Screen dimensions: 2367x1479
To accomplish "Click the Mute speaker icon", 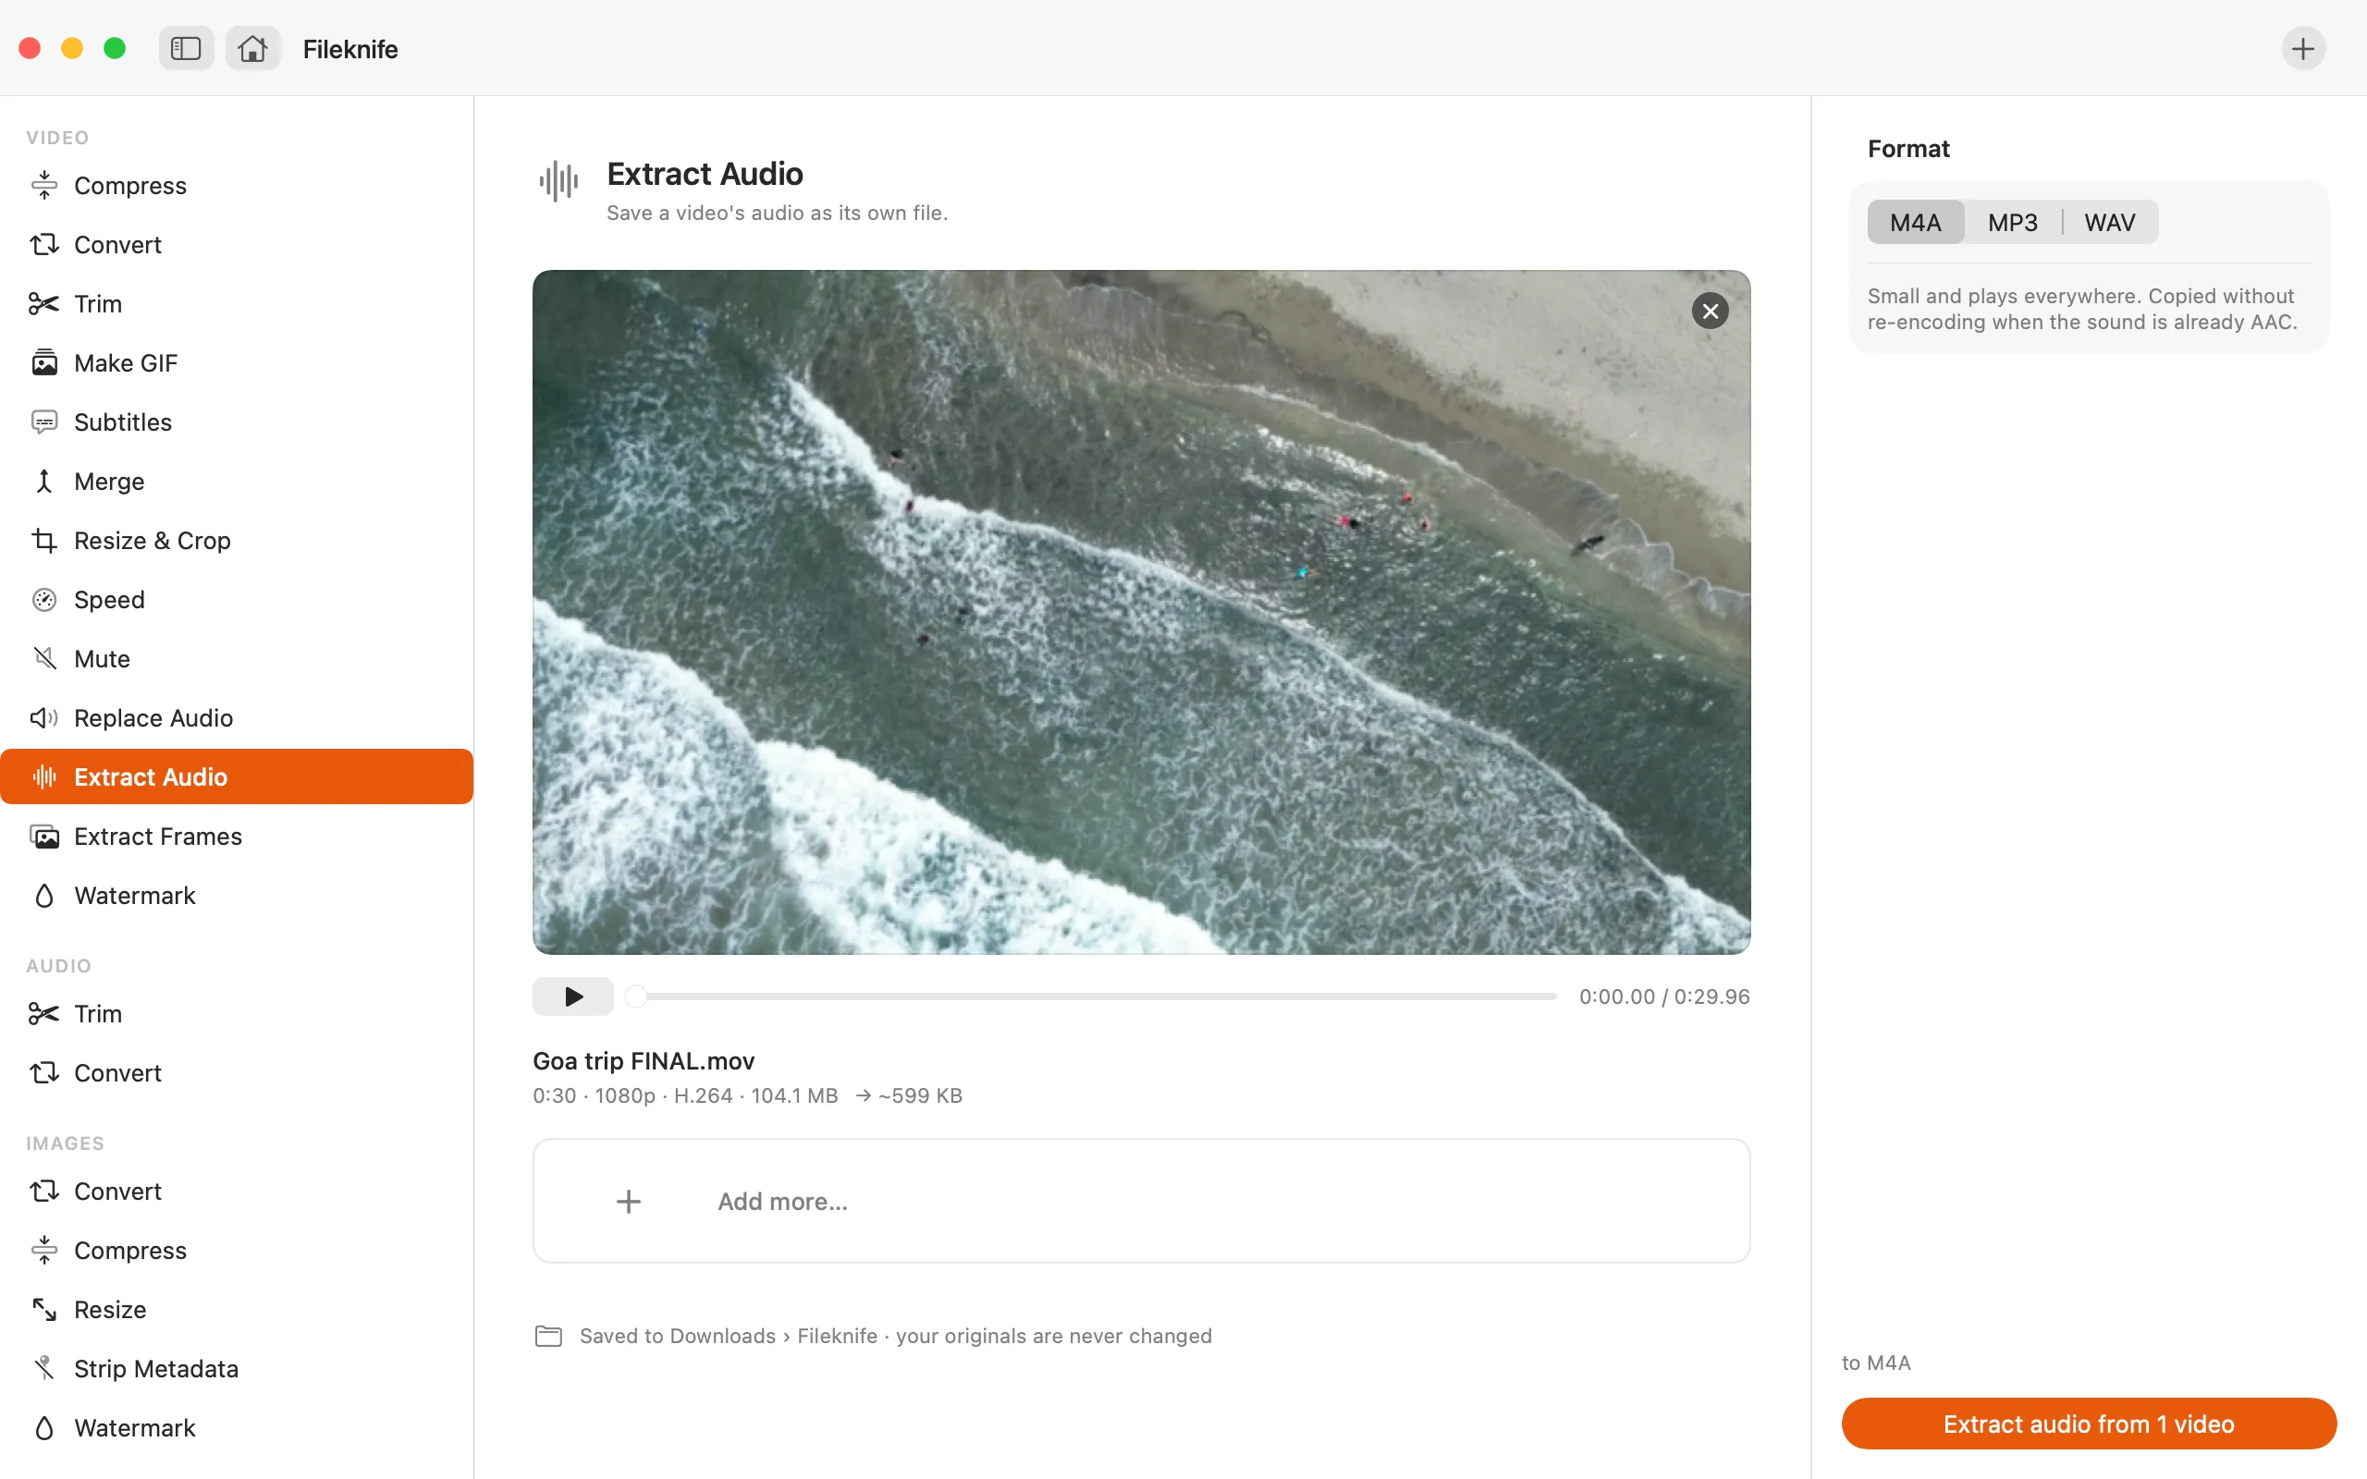I will pos(44,658).
